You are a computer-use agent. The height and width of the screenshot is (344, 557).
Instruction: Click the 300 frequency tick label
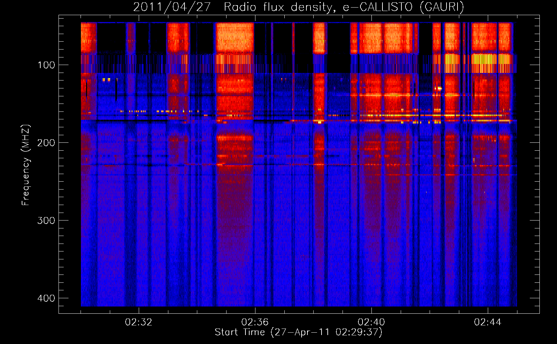pos(46,221)
